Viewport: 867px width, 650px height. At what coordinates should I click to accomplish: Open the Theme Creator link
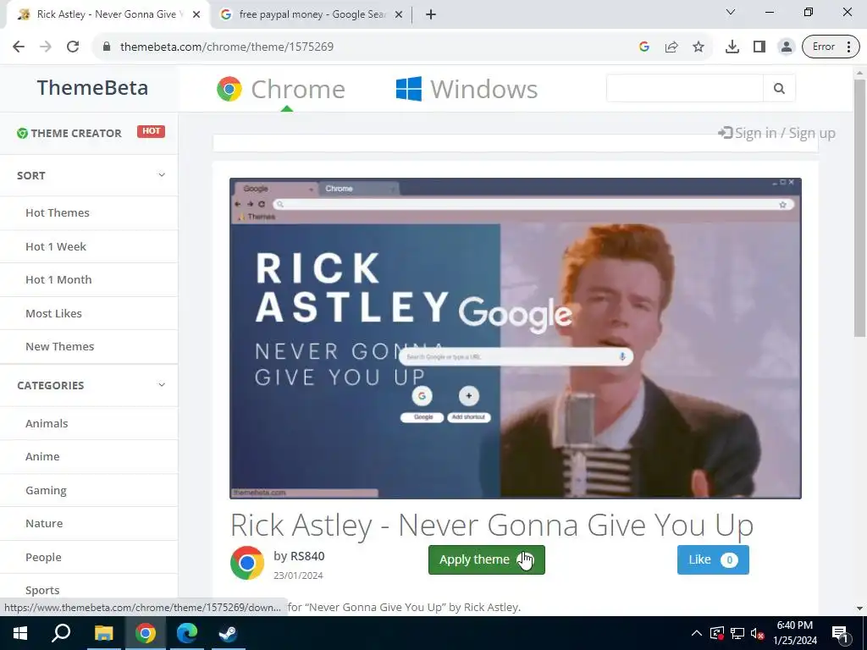coord(69,133)
